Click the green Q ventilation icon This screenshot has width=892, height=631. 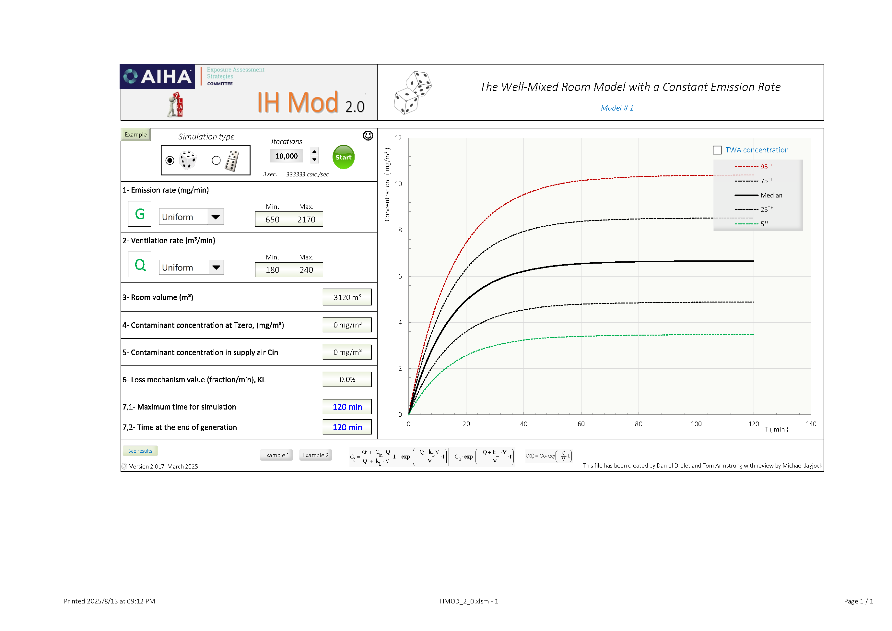139,265
